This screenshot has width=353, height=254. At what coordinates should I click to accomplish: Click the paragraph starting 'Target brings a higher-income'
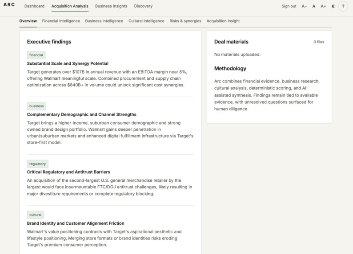point(110,133)
